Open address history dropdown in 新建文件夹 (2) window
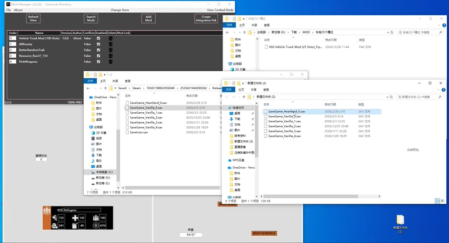 387,97
